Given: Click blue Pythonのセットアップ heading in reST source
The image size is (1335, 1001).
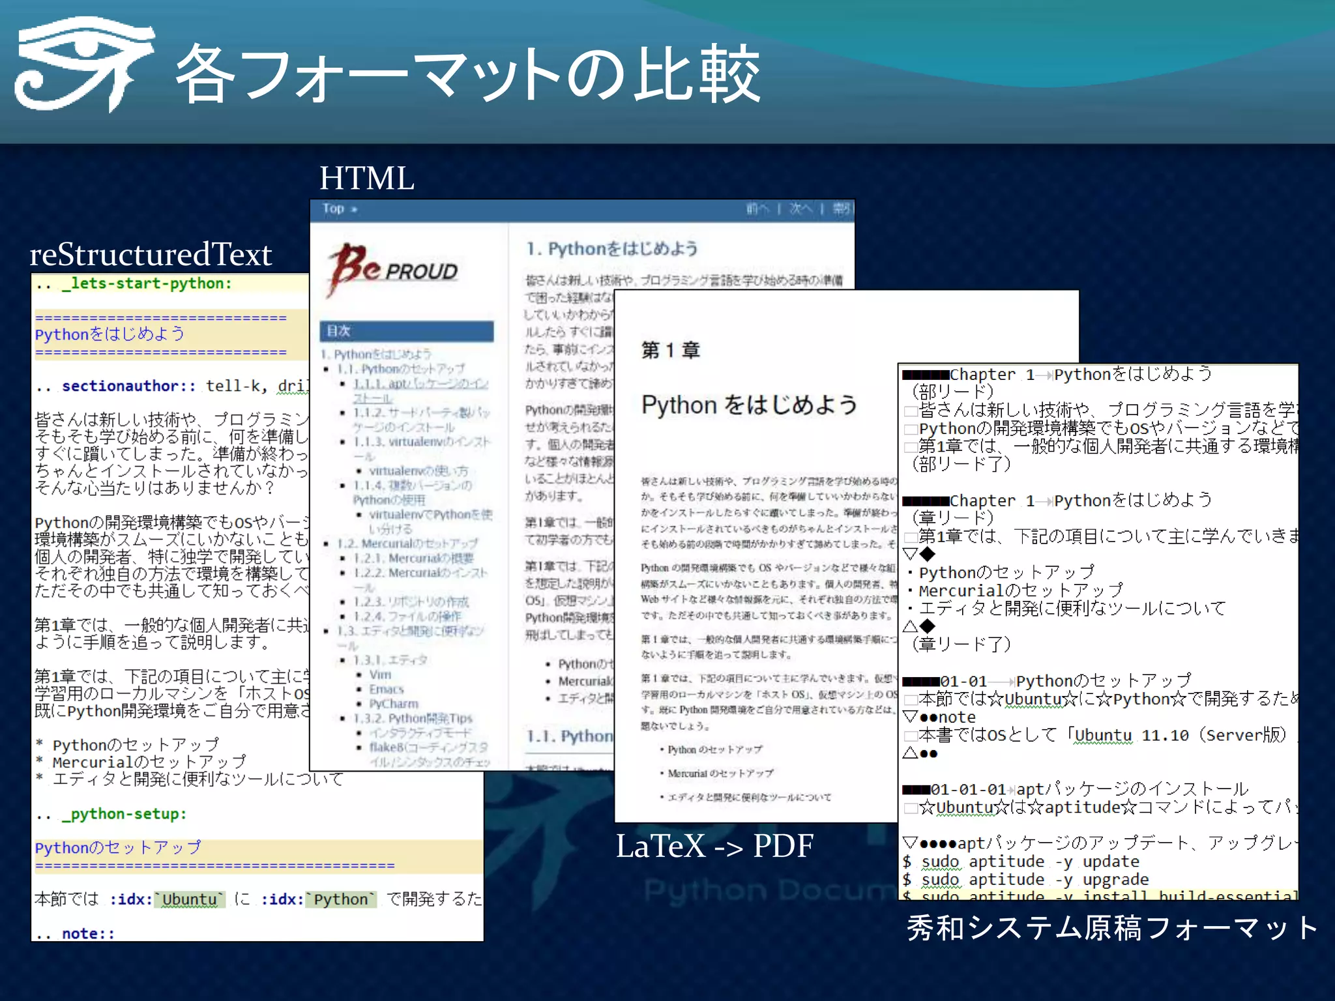Looking at the screenshot, I should tap(118, 847).
